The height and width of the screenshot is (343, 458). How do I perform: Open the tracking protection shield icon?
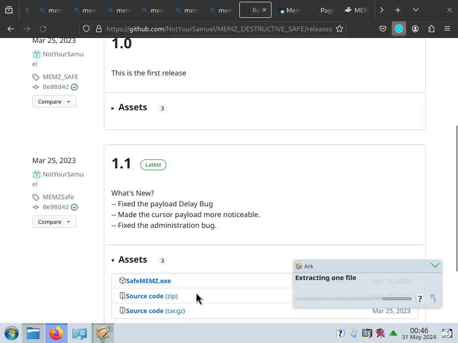pos(86,29)
